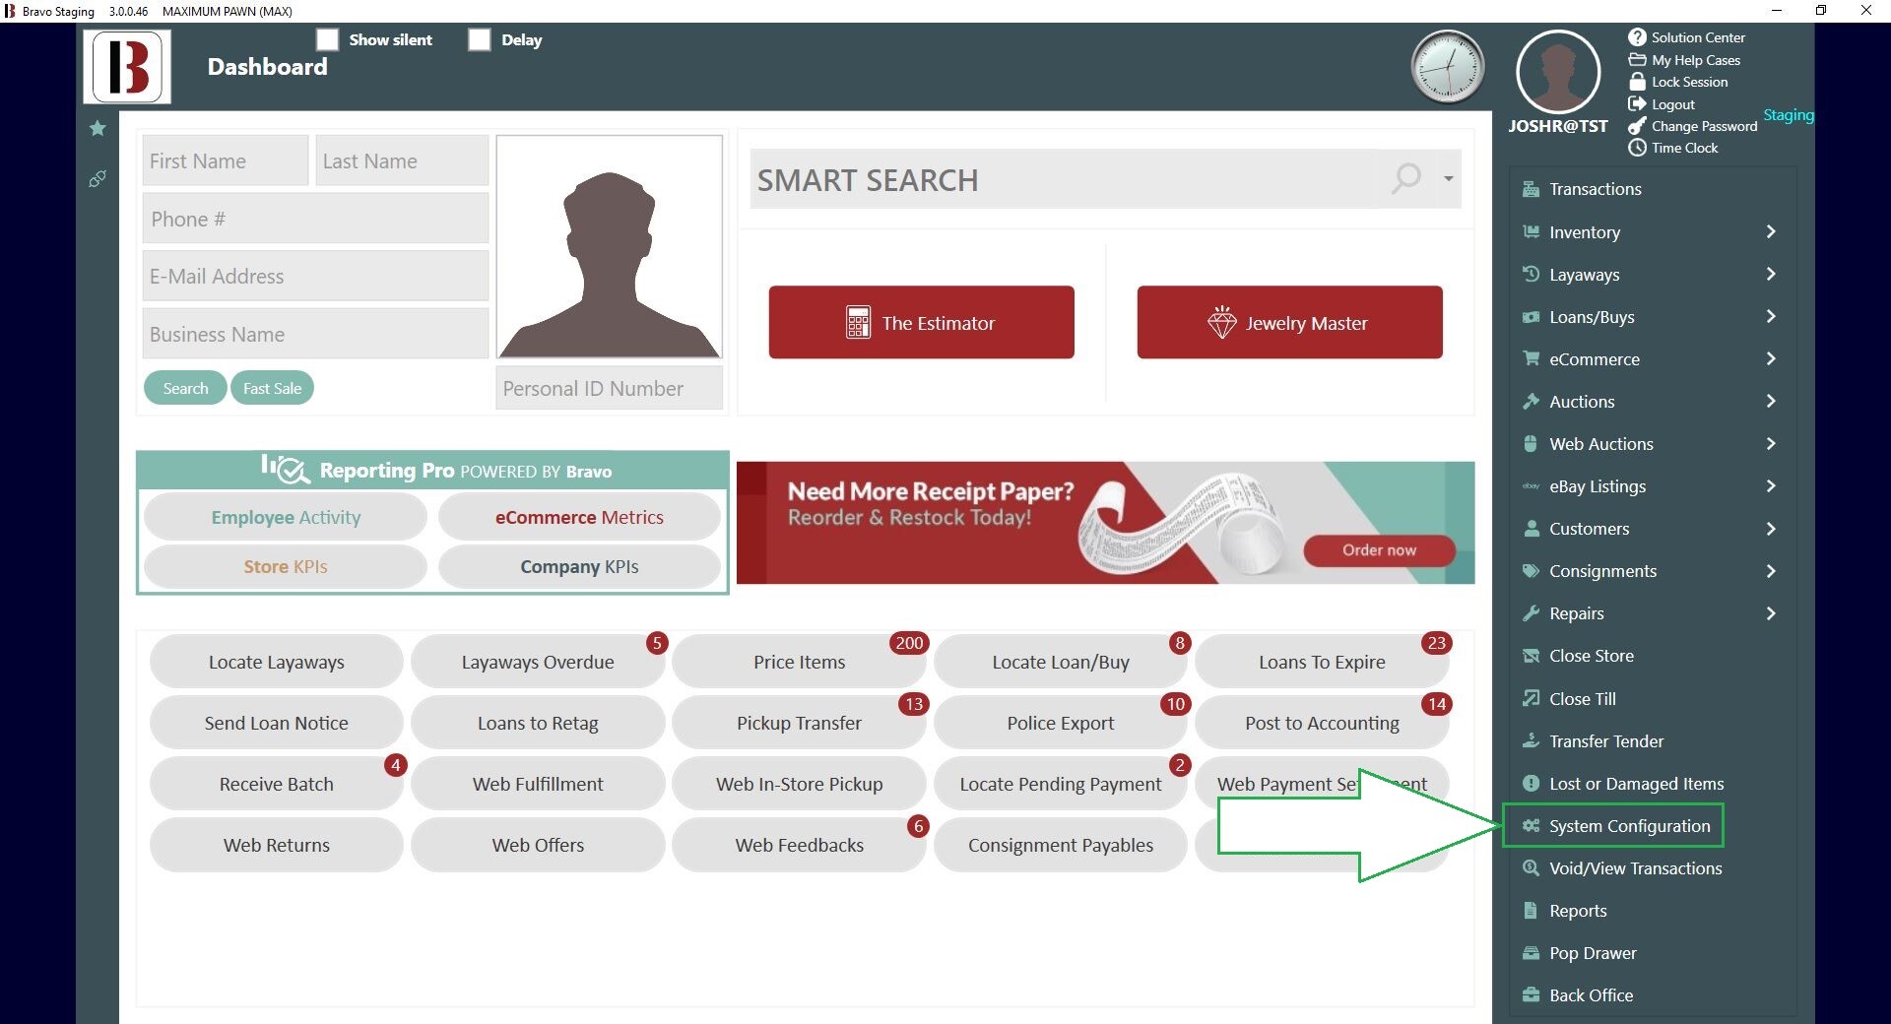Focus the Phone # field
Screen dimensions: 1891x1024
coord(316,219)
